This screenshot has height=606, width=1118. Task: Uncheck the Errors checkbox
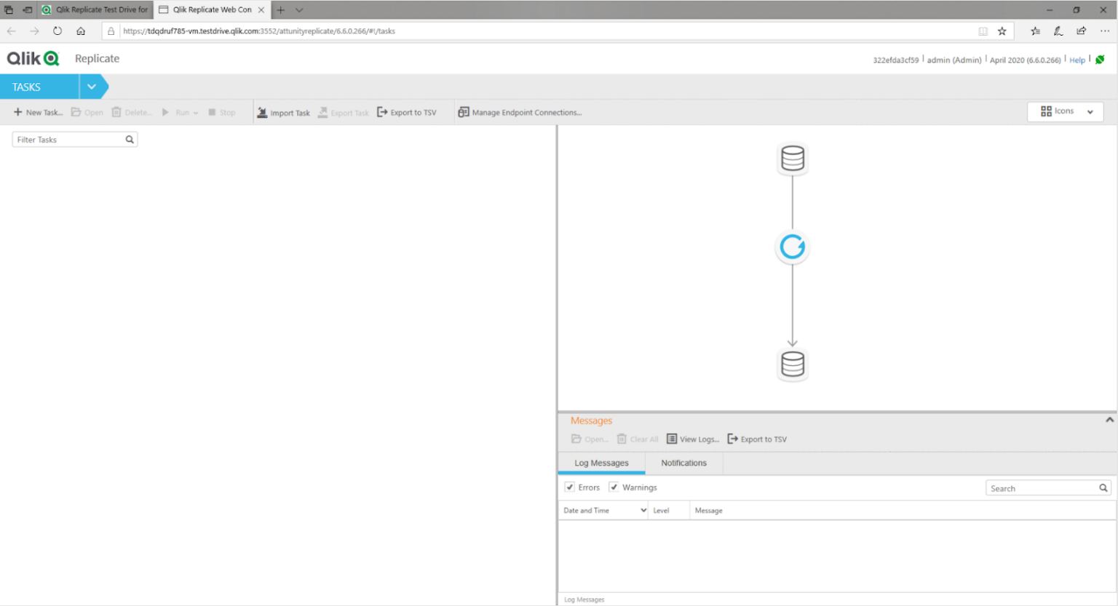point(570,487)
